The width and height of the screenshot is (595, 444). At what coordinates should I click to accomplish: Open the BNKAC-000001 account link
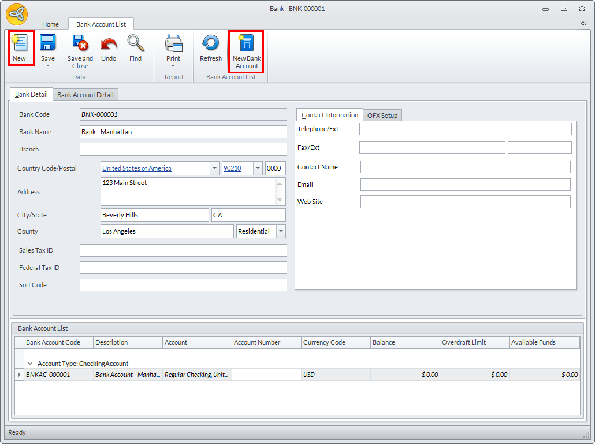click(48, 375)
